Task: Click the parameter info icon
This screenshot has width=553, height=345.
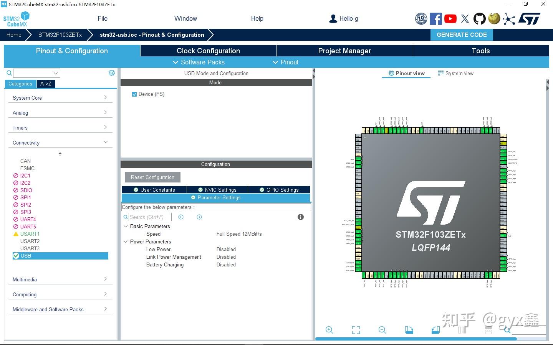Action: [301, 217]
